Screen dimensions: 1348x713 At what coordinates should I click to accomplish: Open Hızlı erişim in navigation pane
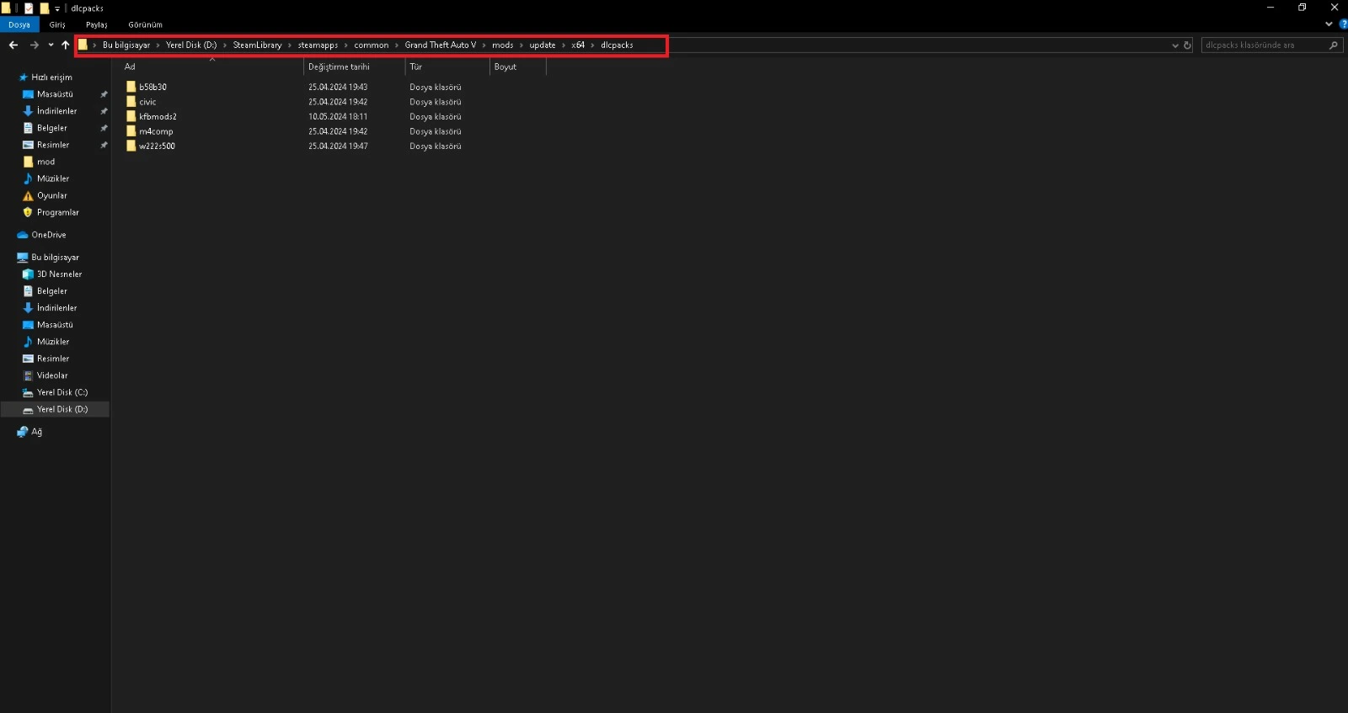click(51, 77)
